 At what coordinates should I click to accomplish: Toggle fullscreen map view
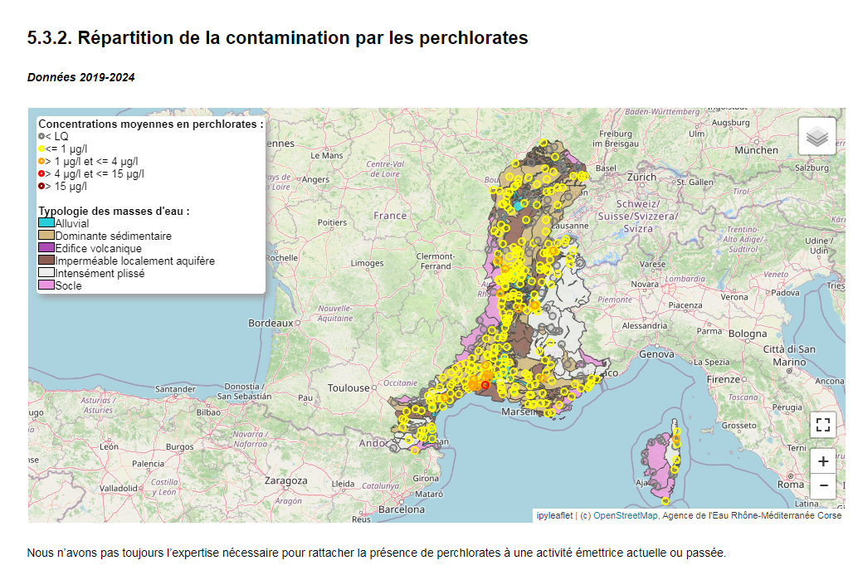pyautogui.click(x=823, y=424)
